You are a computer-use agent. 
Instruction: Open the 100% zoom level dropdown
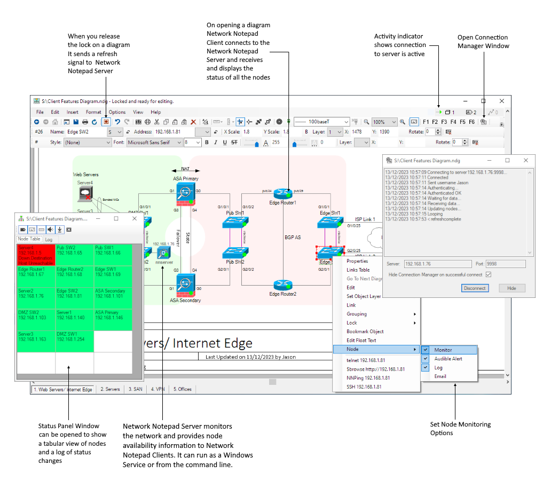[384, 122]
